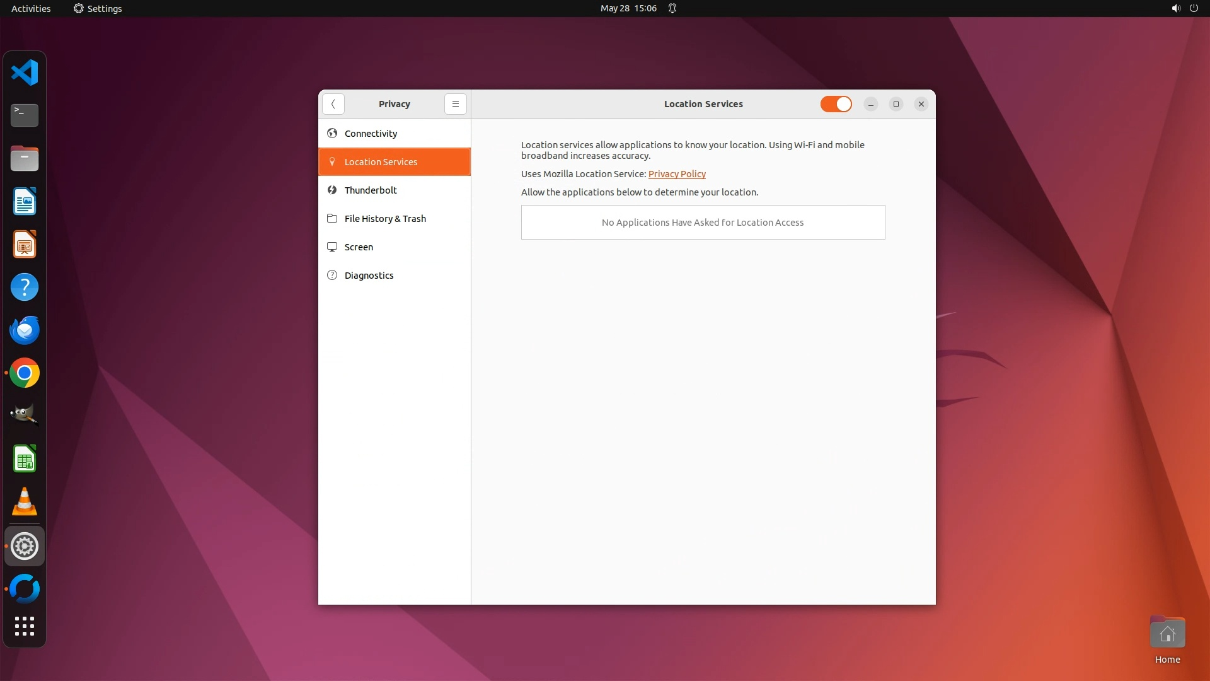This screenshot has width=1210, height=681.
Task: Open the Settings app menu in top bar
Action: pos(98,8)
